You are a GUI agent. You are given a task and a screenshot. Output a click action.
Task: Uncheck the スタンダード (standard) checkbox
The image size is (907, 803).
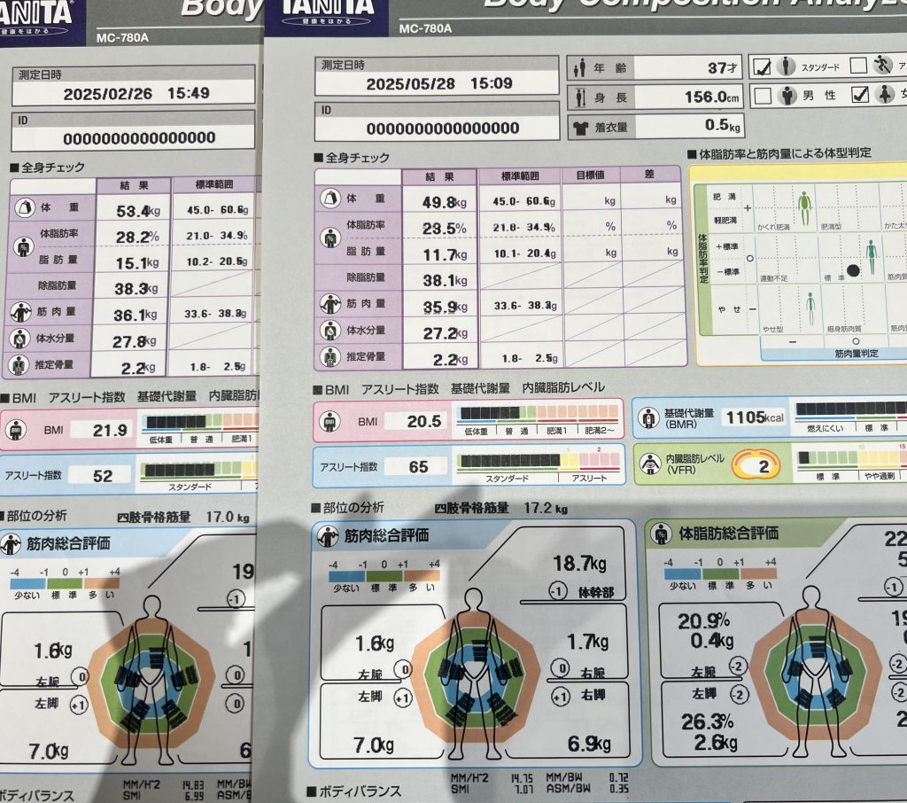(761, 66)
